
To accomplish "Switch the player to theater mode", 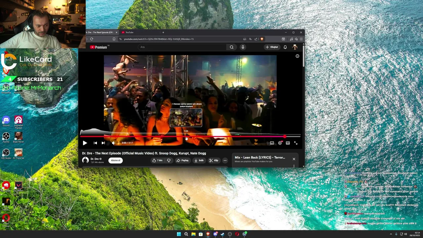I will click(x=288, y=143).
